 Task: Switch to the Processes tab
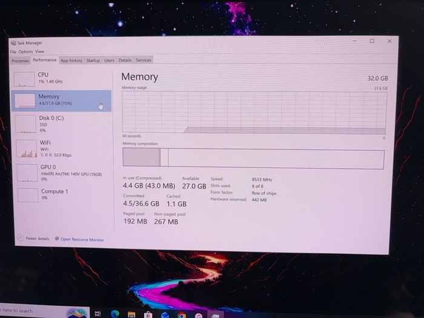point(20,61)
